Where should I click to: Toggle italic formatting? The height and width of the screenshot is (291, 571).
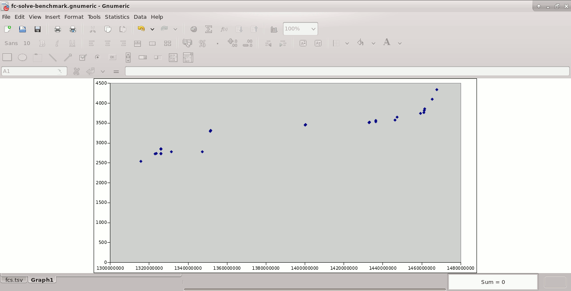pyautogui.click(x=57, y=43)
